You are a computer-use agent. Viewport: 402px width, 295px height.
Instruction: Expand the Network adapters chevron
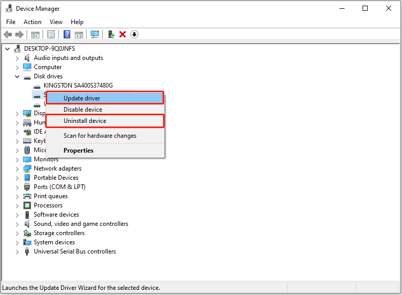point(17,169)
